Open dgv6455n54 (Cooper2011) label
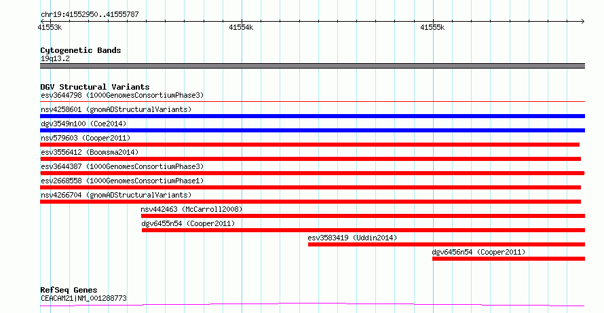Viewport: 604px width, 313px height. pos(188,223)
